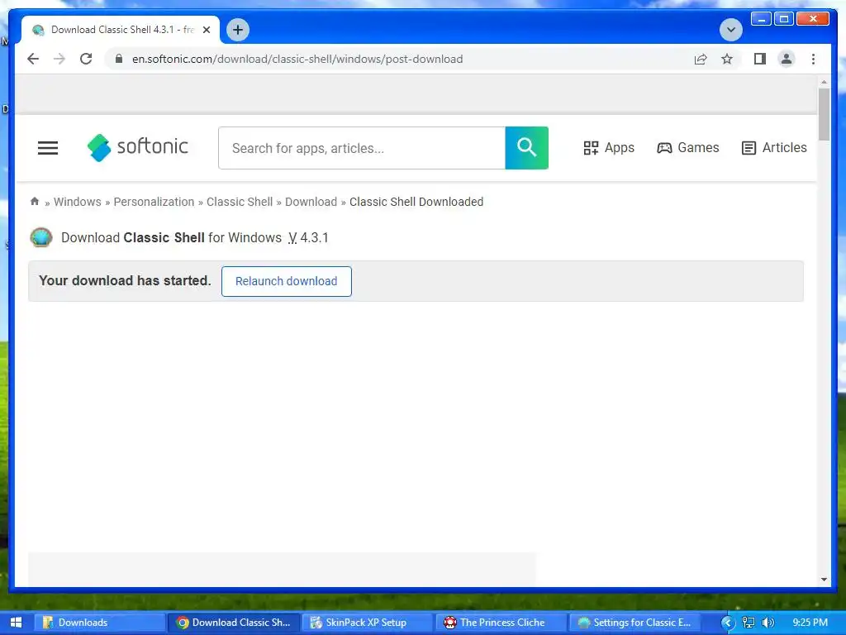
Task: Click the Chrome taskbar button
Action: 232,623
